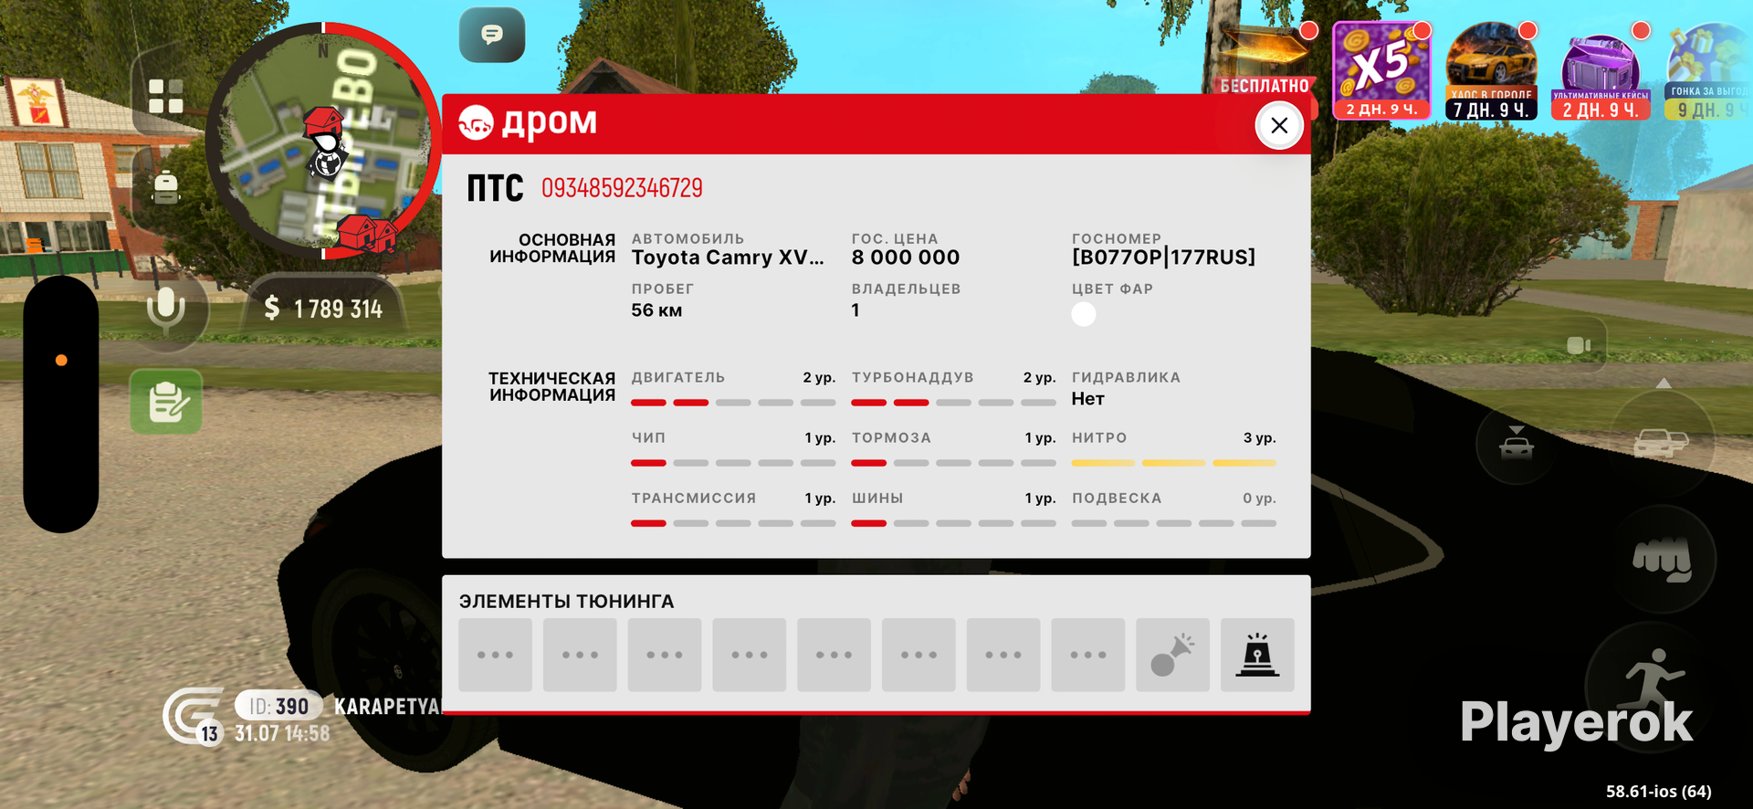The width and height of the screenshot is (1753, 809).
Task: Click the Drom logo in header
Action: 528,122
